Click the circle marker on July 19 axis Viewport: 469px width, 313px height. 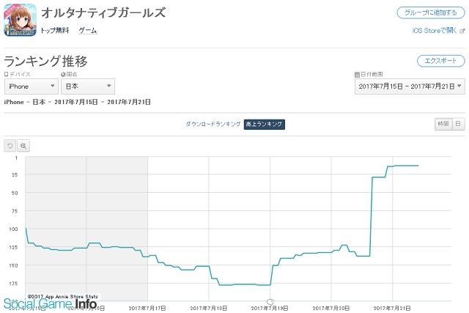(x=270, y=301)
